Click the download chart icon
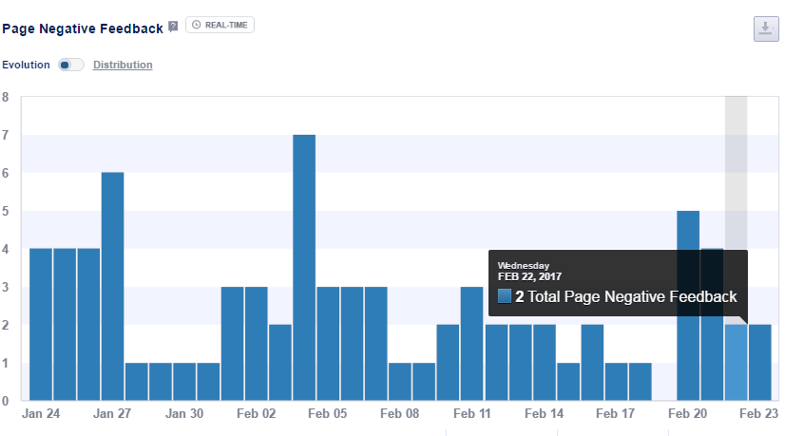This screenshot has width=785, height=436. tap(765, 28)
